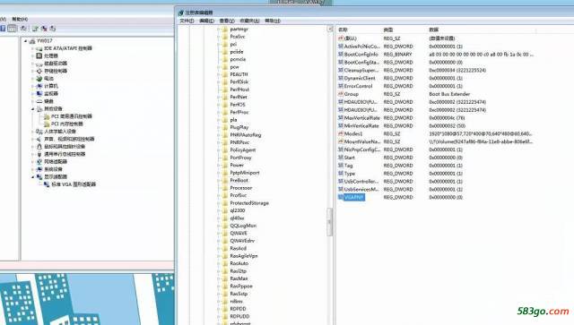This screenshot has width=574, height=325.
Task: Select the 'Boot Bus Extender' data cell
Action: pos(449,94)
